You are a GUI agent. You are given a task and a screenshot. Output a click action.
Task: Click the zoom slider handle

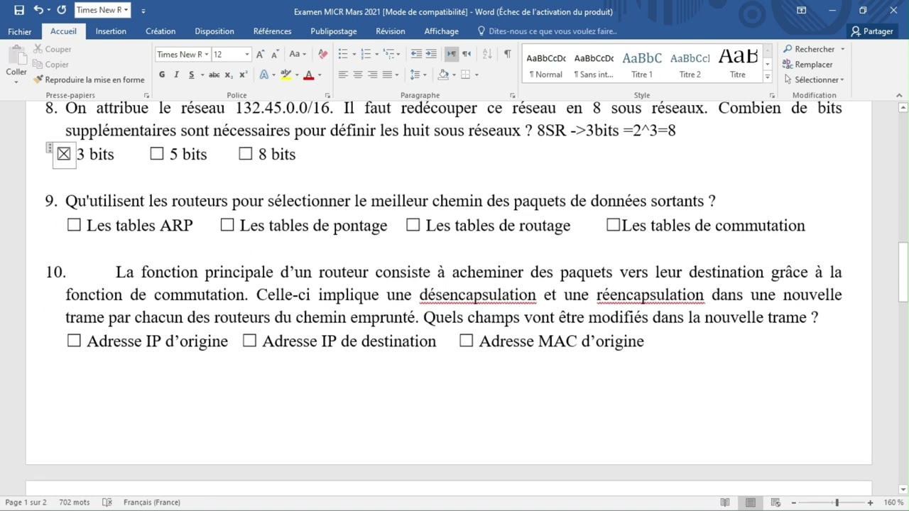tap(837, 502)
